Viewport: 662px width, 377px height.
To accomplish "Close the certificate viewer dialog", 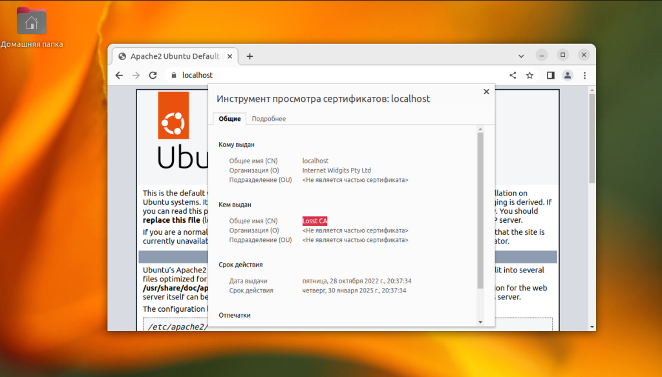I will pyautogui.click(x=486, y=91).
